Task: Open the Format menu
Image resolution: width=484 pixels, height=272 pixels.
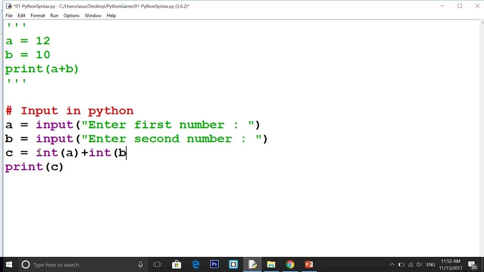Action: coord(38,15)
